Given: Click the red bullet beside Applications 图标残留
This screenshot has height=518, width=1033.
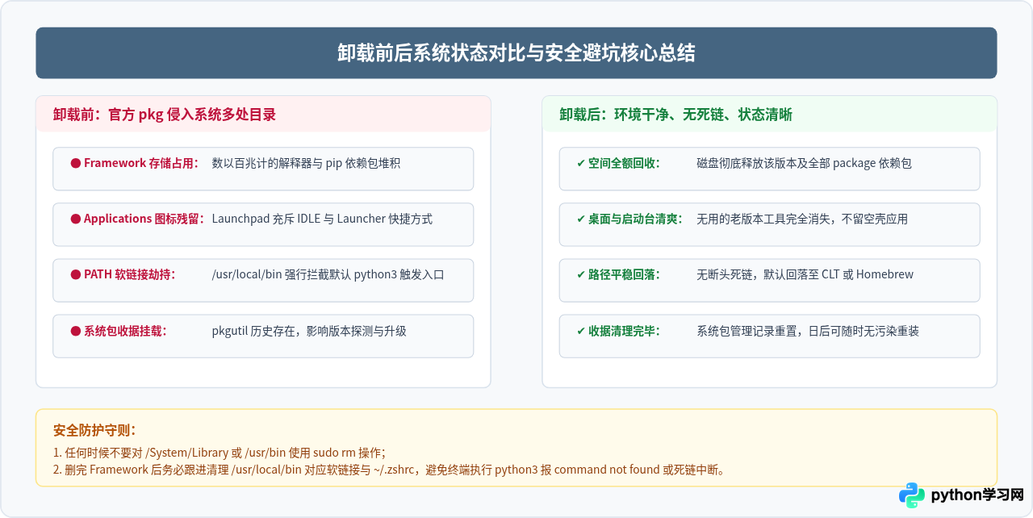Looking at the screenshot, I should [76, 219].
